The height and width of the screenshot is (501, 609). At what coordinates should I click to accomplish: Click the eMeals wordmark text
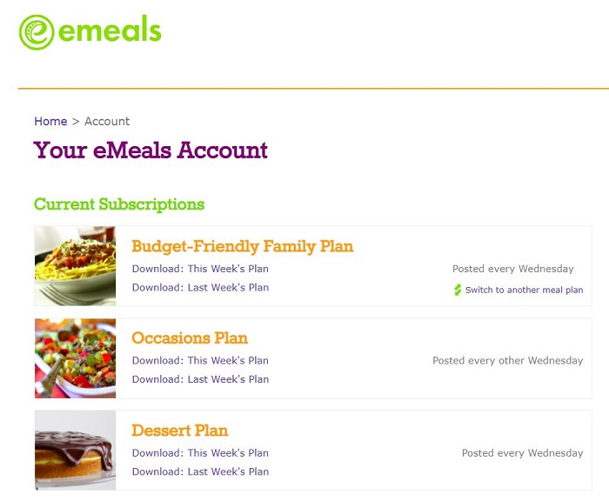point(110,32)
